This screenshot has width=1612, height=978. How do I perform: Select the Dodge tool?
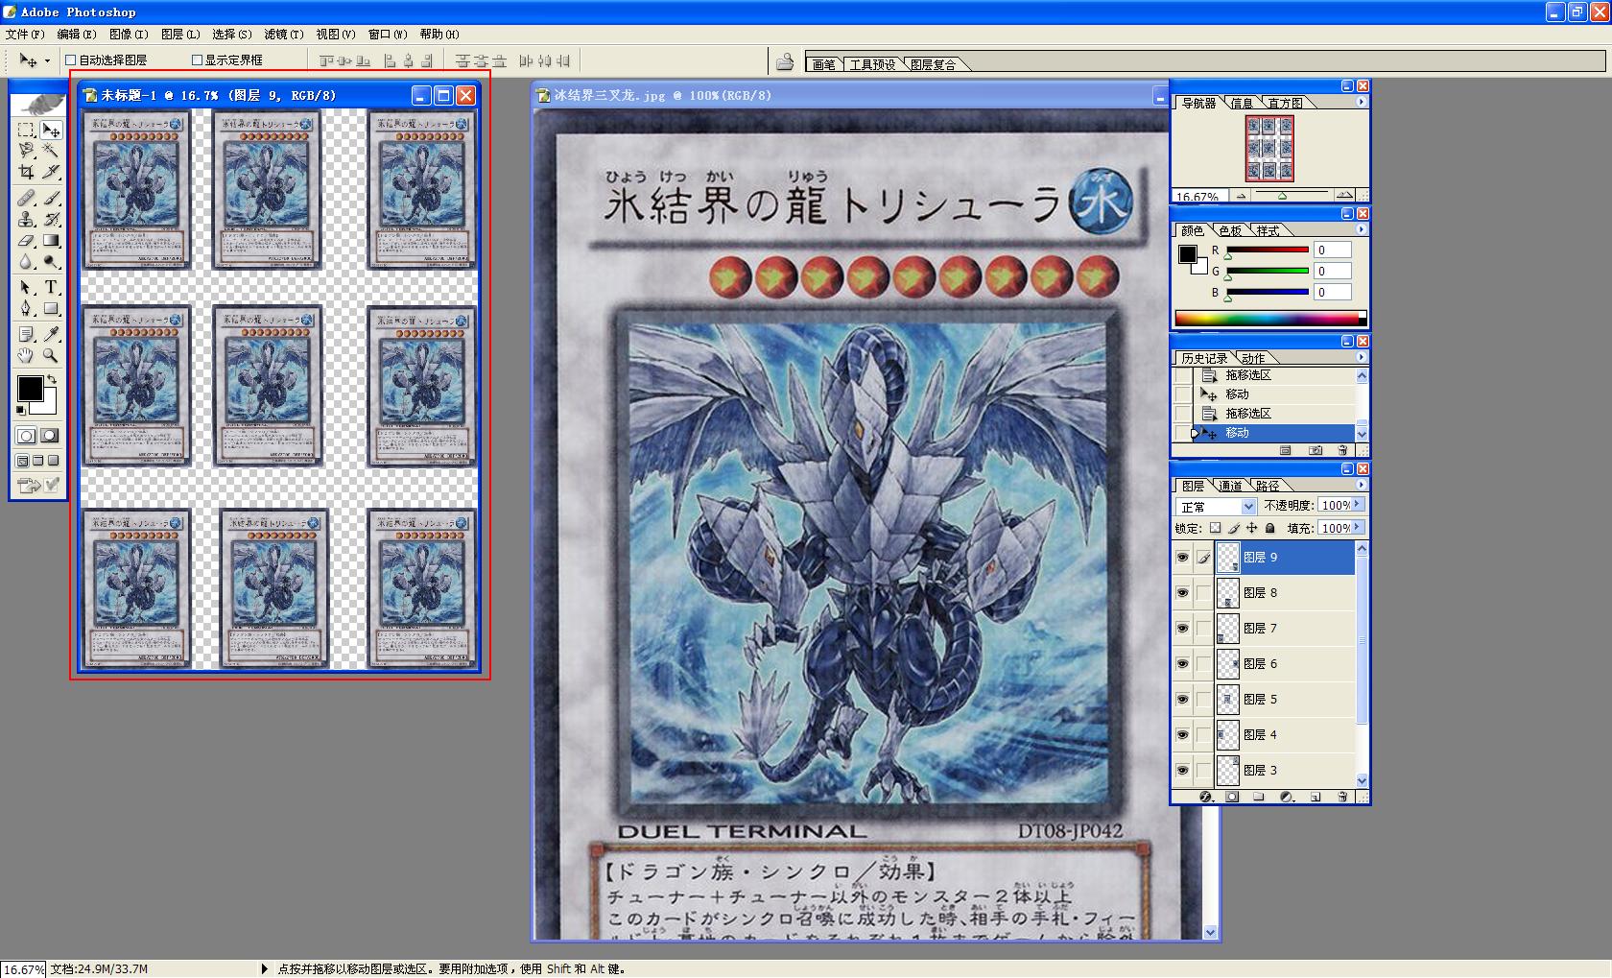[51, 261]
